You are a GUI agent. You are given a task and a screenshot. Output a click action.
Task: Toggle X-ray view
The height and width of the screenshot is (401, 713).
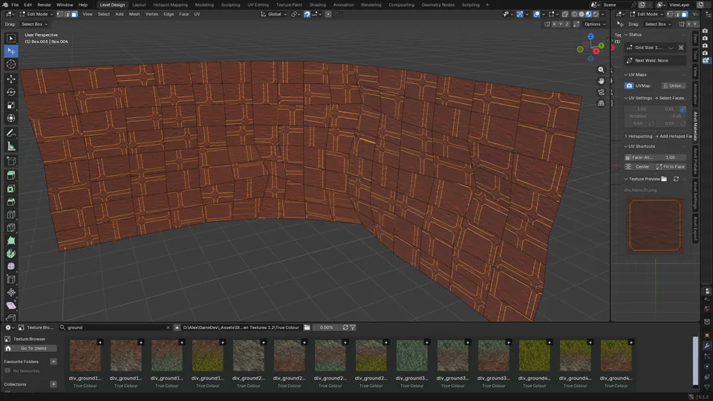pos(564,14)
